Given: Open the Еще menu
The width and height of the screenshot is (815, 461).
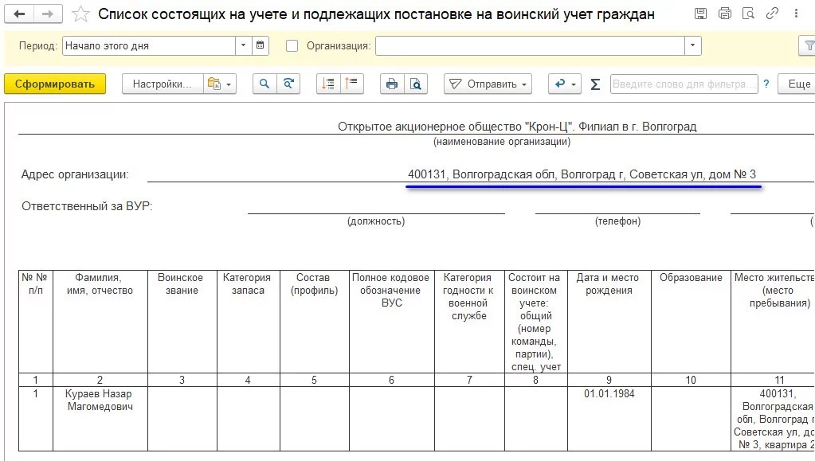Looking at the screenshot, I should [803, 84].
